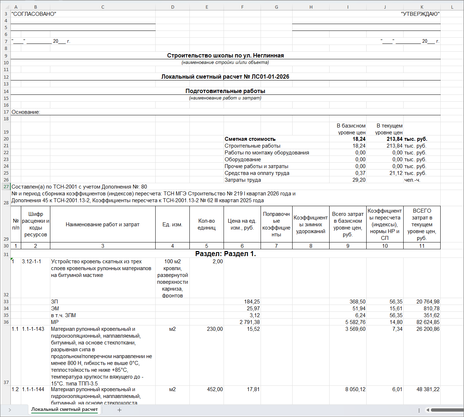Switch to the Локальный сметный расчет sheet tab

coord(64,409)
